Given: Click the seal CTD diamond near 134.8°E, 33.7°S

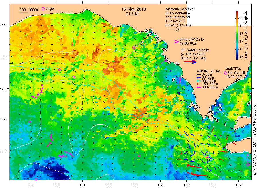Looking at the screenshot, I should pyautogui.click(x=180, y=78).
